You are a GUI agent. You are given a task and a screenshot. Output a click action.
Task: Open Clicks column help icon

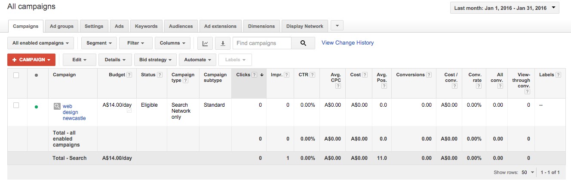coord(255,75)
